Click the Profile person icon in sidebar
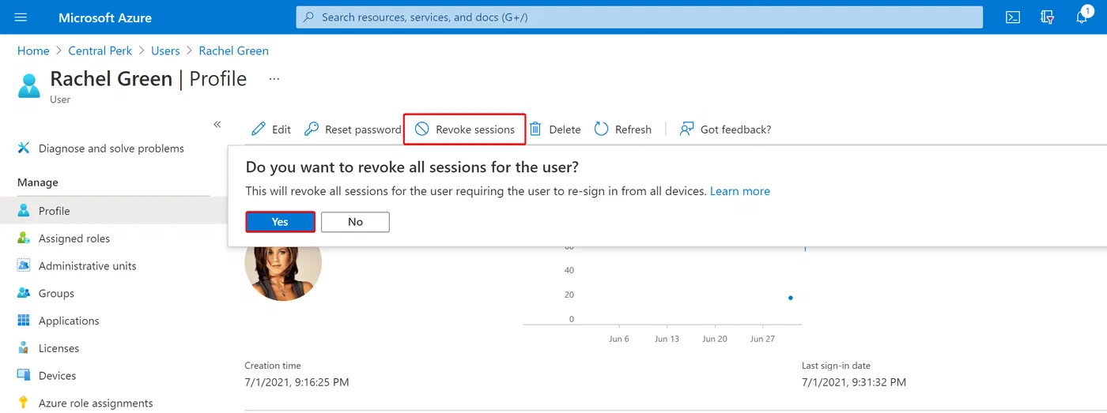 (x=24, y=211)
